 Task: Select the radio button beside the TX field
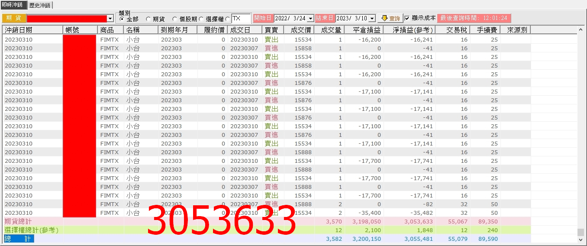(228, 19)
